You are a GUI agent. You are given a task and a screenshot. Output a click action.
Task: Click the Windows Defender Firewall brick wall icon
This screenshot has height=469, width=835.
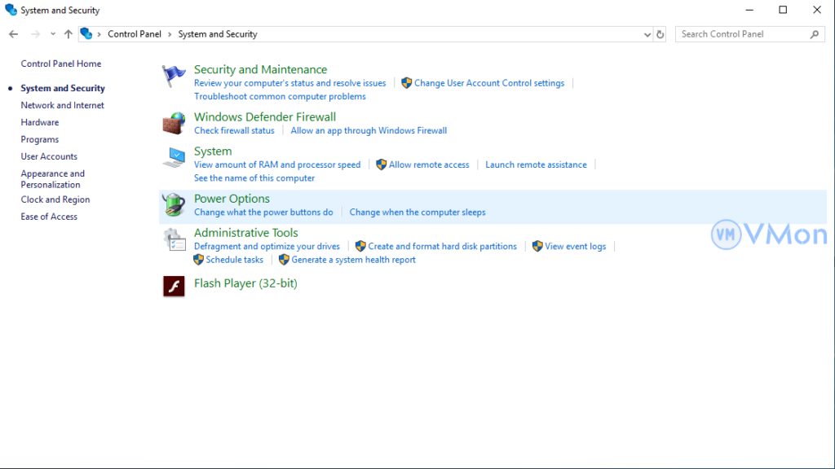pos(174,123)
